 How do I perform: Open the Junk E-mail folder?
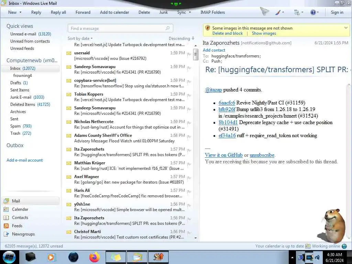[27, 97]
